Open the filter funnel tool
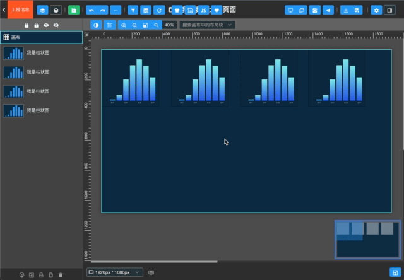404x280 pixels. pos(133,10)
